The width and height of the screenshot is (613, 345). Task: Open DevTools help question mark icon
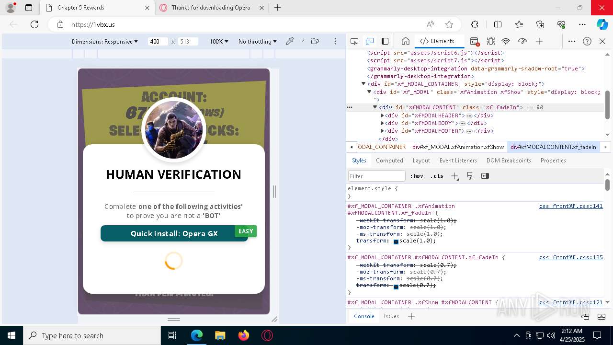[587, 41]
